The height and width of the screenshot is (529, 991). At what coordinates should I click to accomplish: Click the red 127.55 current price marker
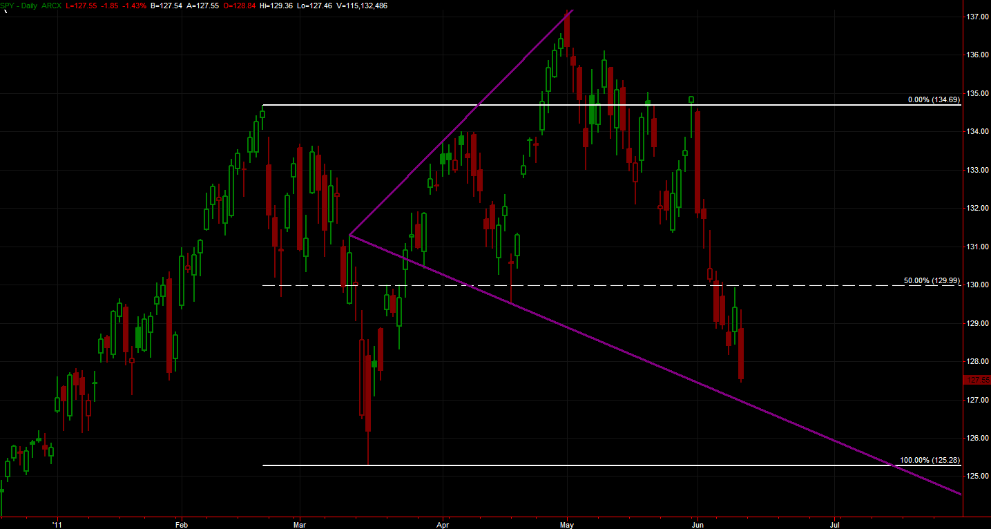click(976, 380)
